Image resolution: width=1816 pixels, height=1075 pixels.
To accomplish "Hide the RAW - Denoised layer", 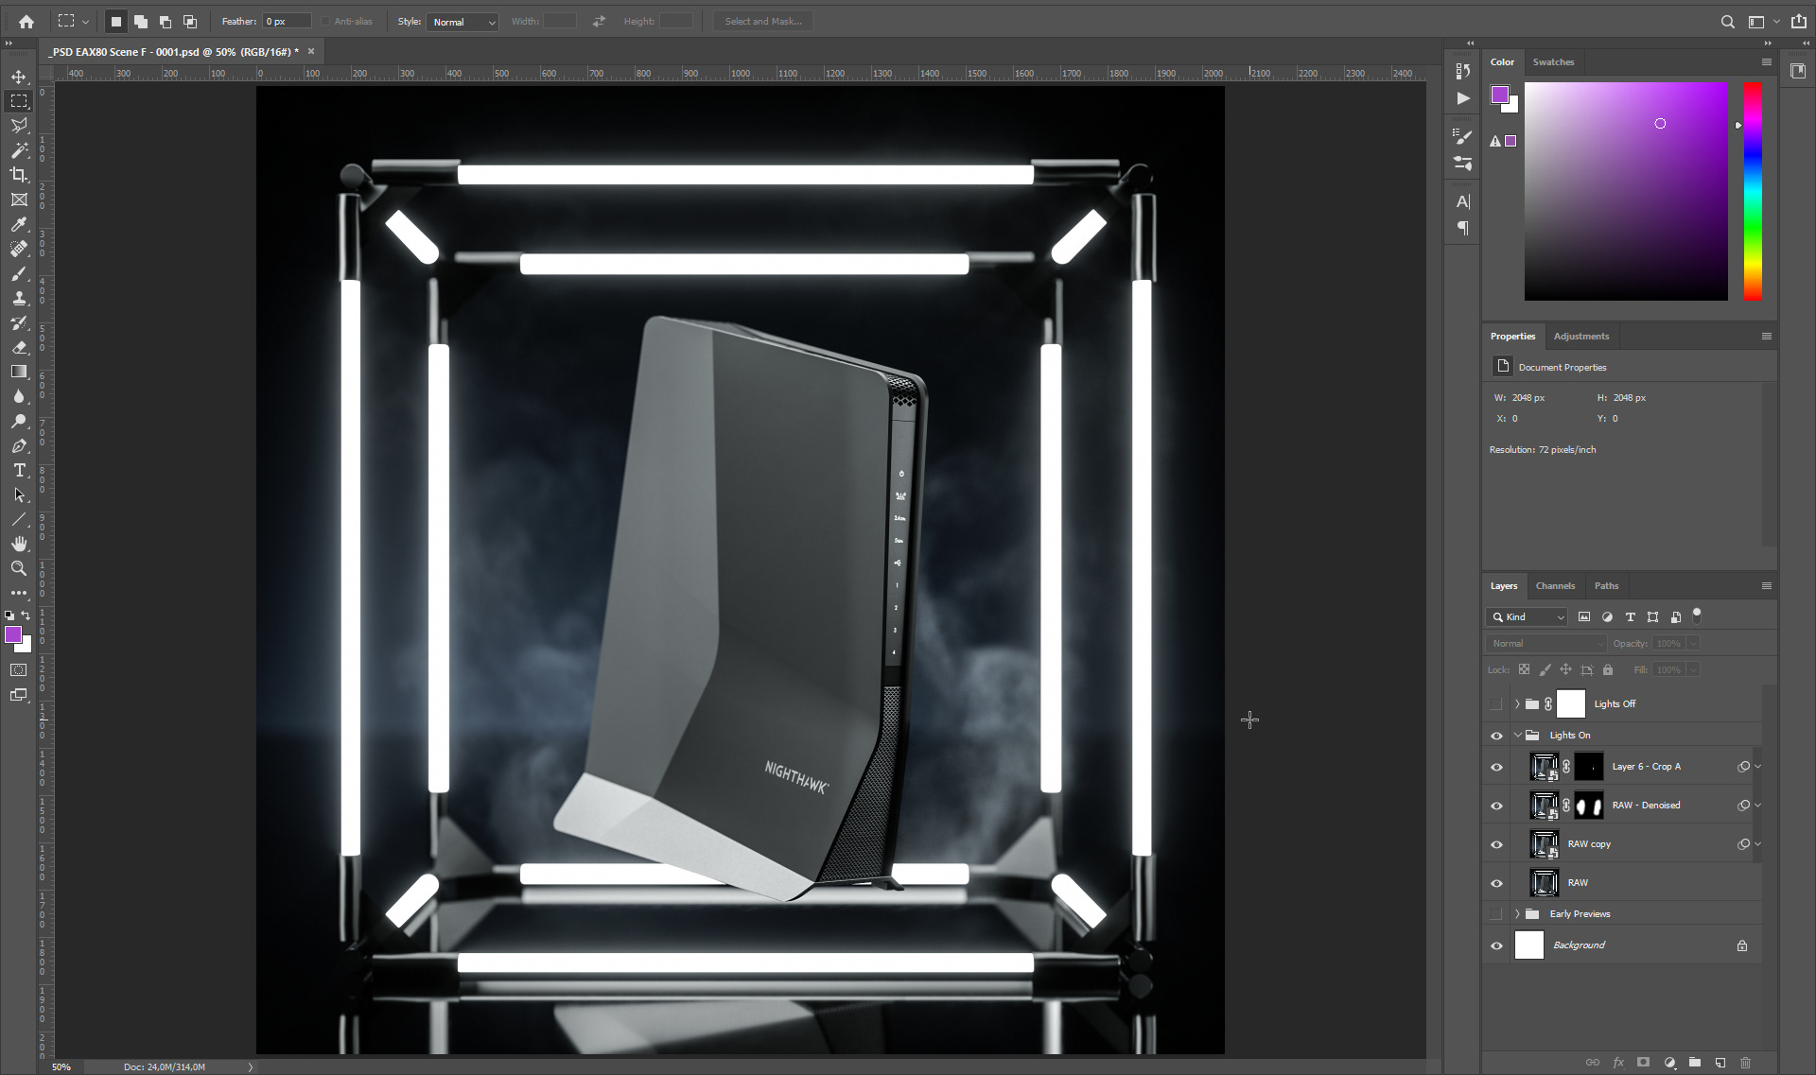I will pyautogui.click(x=1496, y=806).
